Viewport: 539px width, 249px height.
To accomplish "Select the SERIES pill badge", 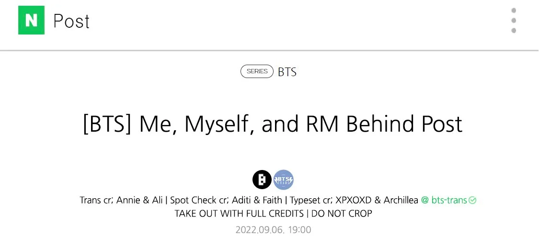I will (x=257, y=71).
